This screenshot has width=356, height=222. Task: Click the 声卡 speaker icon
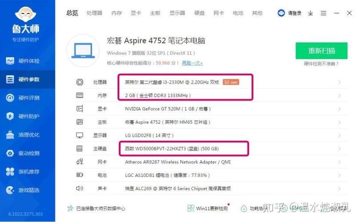[80, 188]
